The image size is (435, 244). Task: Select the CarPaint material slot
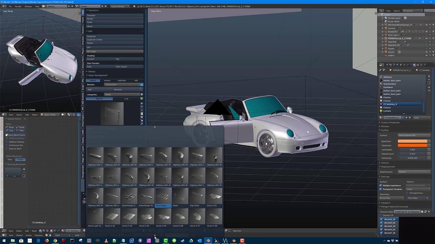tap(400, 111)
